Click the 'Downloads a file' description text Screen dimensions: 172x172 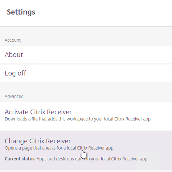tap(78, 119)
